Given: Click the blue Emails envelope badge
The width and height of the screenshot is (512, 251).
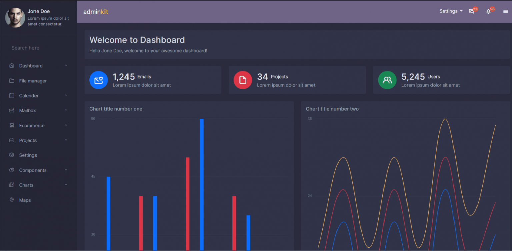Looking at the screenshot, I should pos(98,80).
